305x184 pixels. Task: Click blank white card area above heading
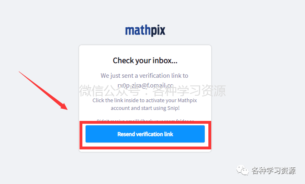click(145, 50)
